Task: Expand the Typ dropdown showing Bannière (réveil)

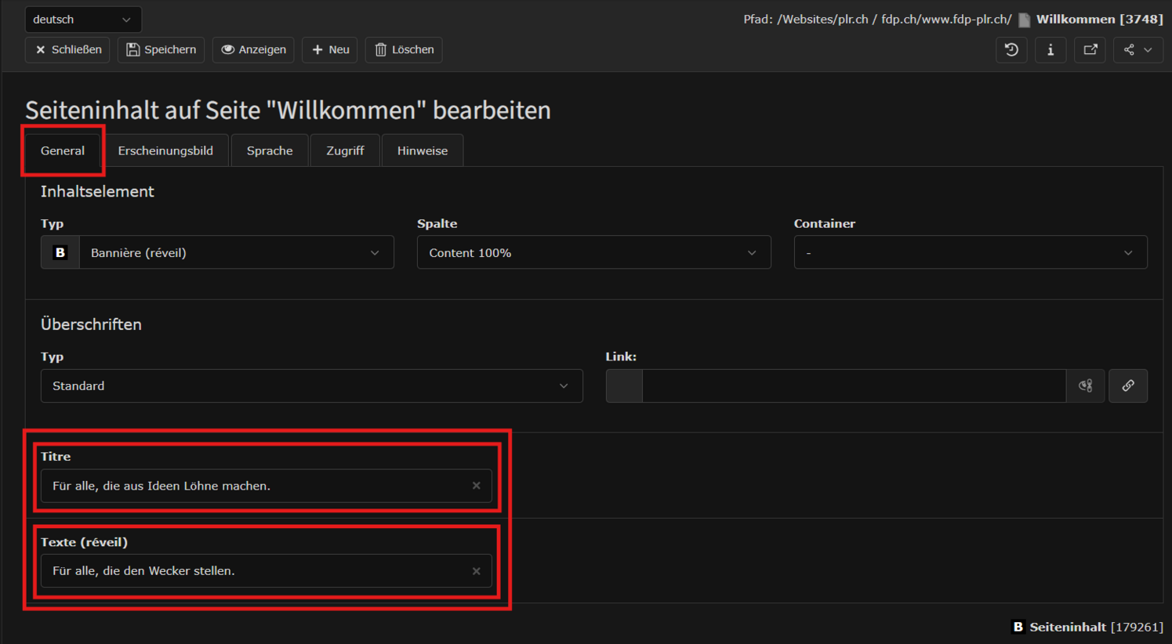Action: point(217,252)
